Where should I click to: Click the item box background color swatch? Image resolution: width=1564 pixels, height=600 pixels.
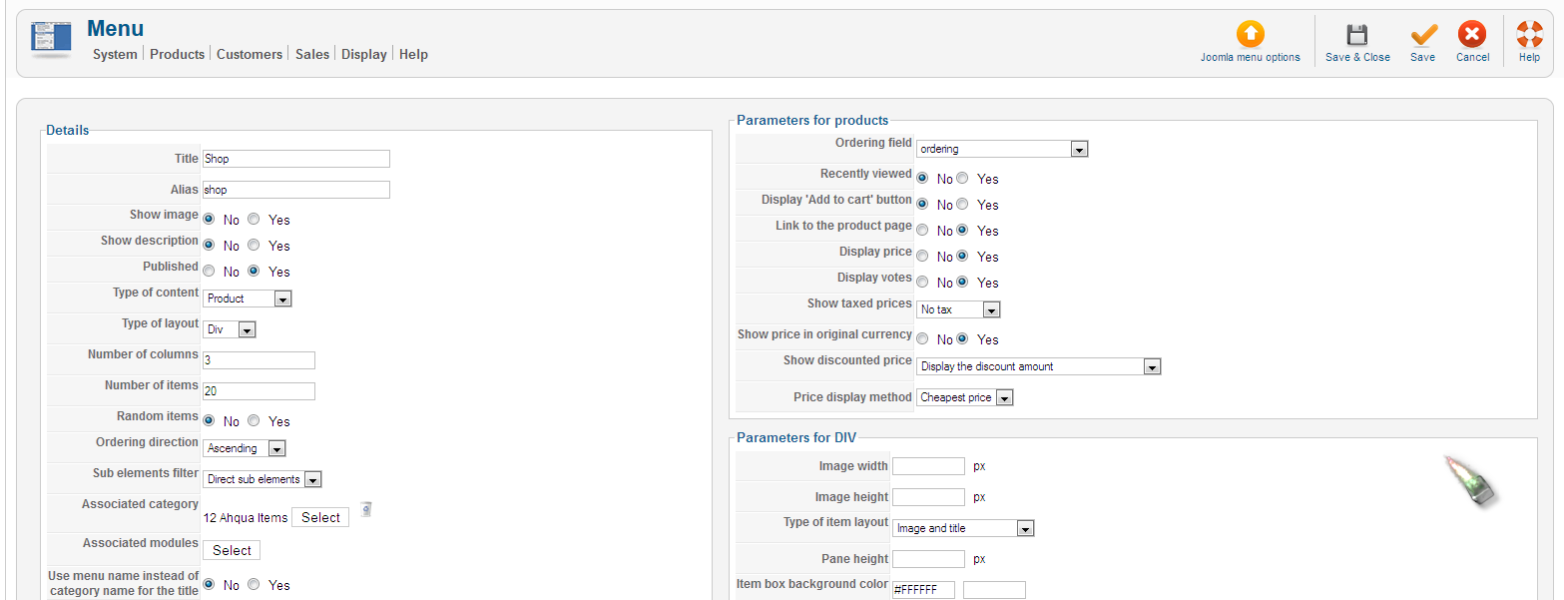(x=994, y=590)
